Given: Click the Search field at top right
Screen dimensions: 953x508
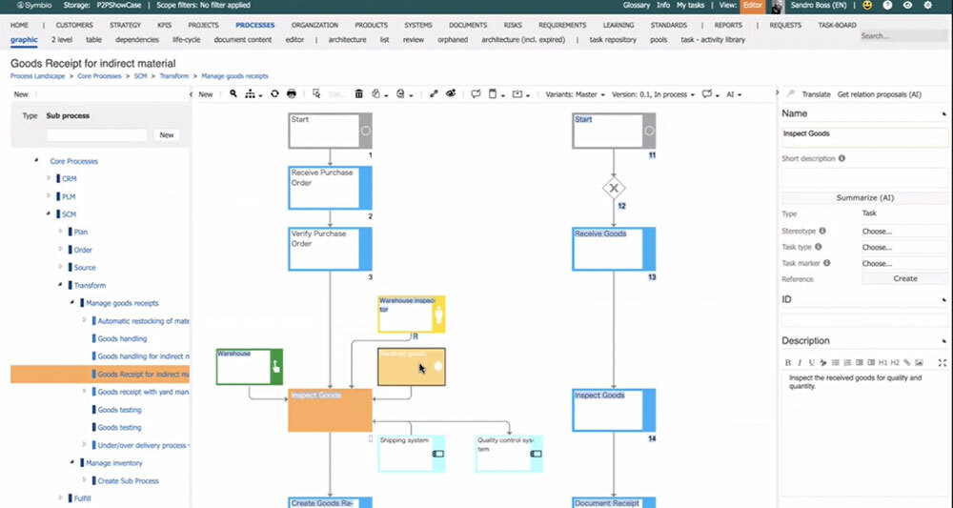Looking at the screenshot, I should coord(903,36).
